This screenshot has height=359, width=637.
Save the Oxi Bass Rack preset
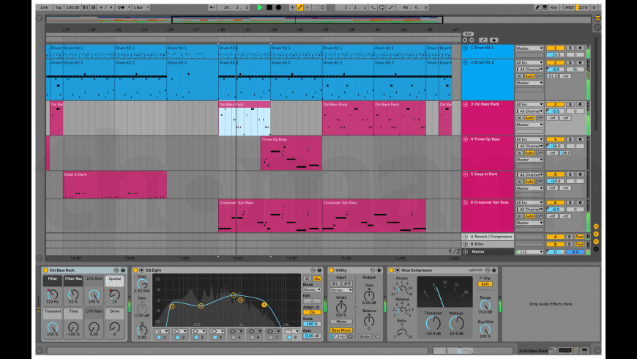tap(123, 270)
